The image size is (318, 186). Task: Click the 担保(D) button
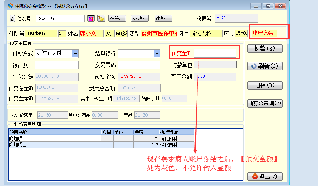click(265, 85)
